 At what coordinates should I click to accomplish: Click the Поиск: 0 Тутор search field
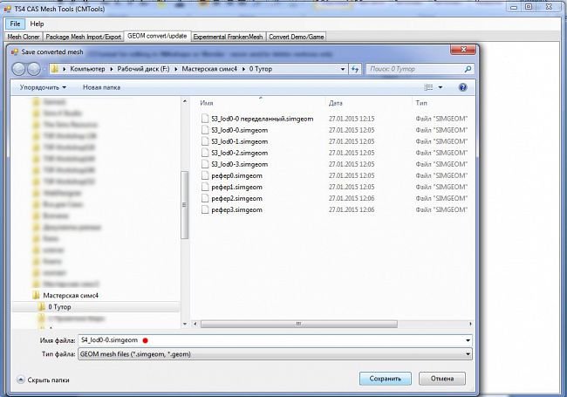416,67
